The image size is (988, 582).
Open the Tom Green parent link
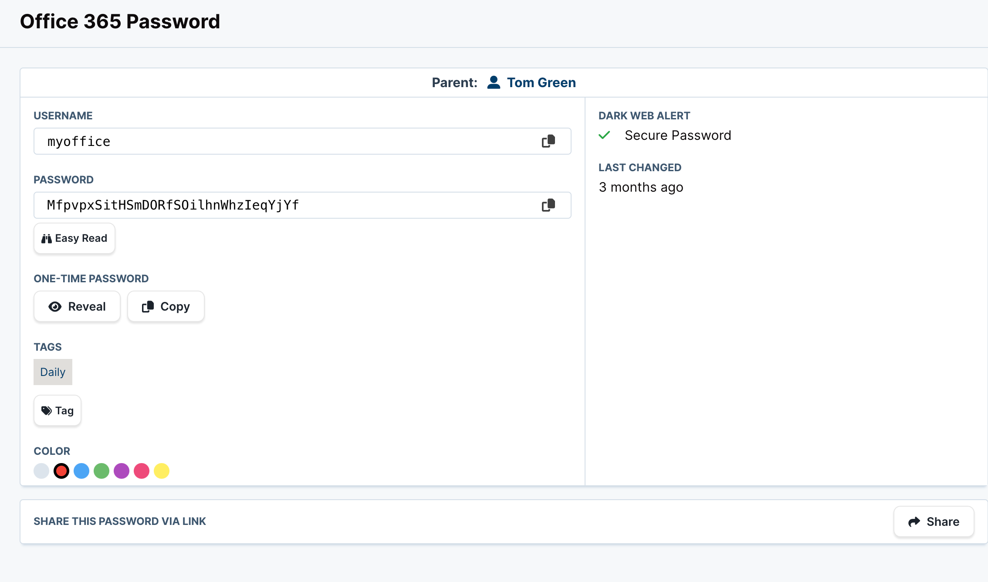tap(541, 82)
